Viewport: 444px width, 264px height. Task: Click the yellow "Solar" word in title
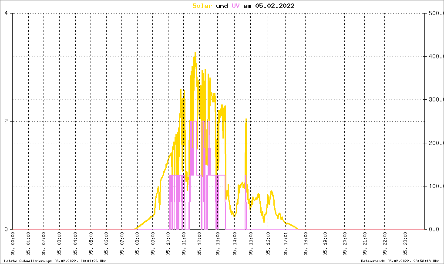(x=202, y=6)
